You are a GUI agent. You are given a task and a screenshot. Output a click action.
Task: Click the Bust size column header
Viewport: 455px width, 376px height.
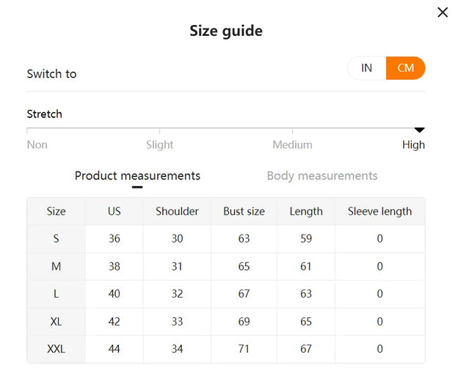[x=244, y=212]
